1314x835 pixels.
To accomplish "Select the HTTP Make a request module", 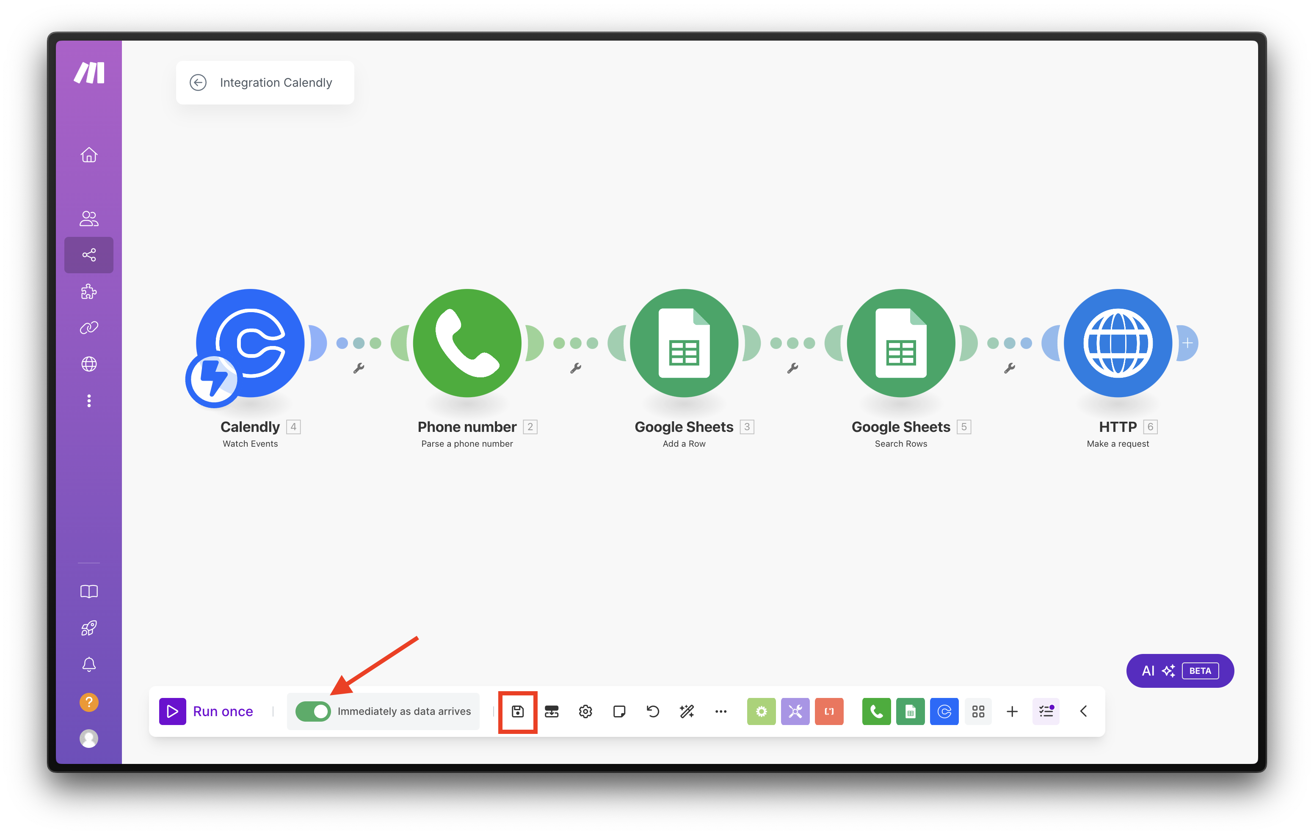I will 1117,343.
